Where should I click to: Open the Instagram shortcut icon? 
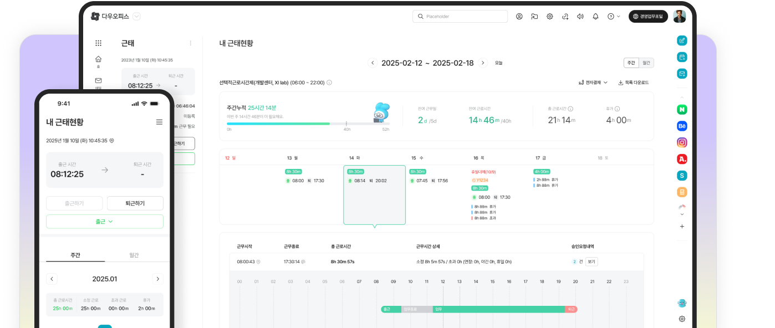point(682,142)
